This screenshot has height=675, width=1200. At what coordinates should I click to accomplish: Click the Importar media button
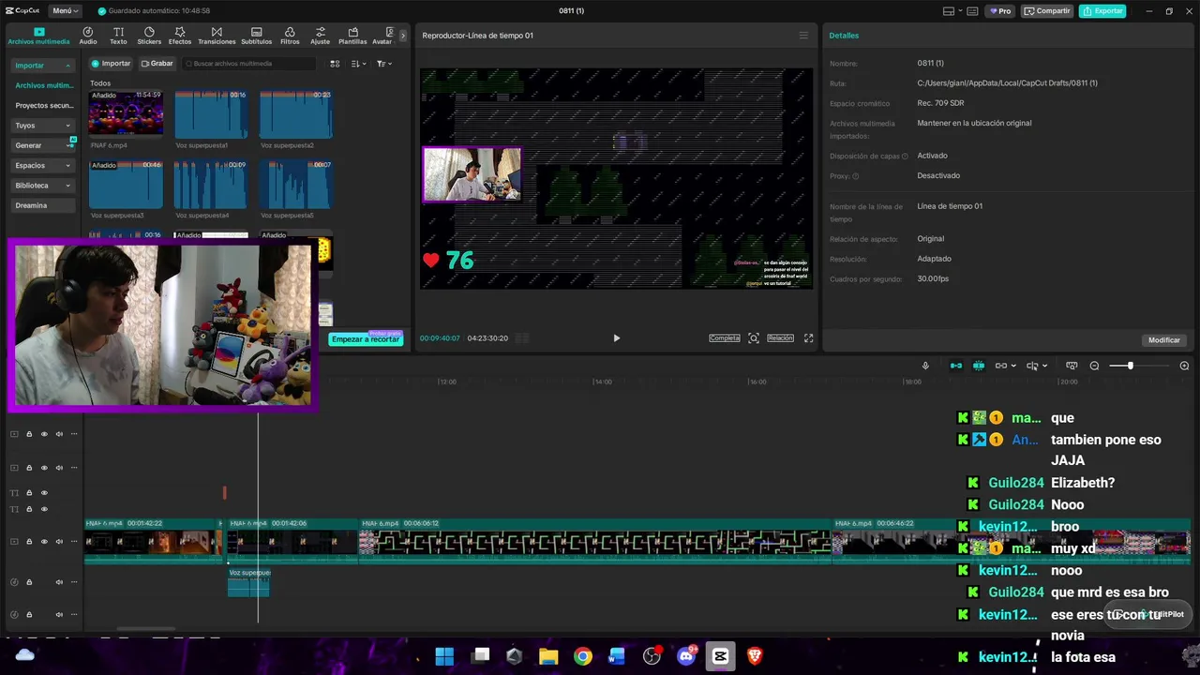[111, 64]
